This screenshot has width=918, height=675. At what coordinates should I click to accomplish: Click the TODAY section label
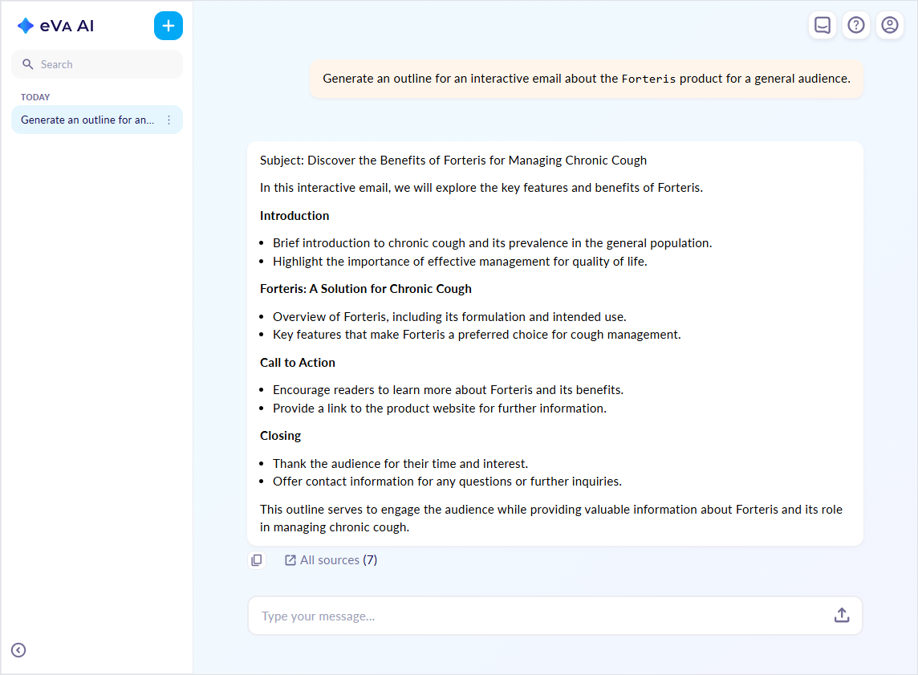pos(35,97)
